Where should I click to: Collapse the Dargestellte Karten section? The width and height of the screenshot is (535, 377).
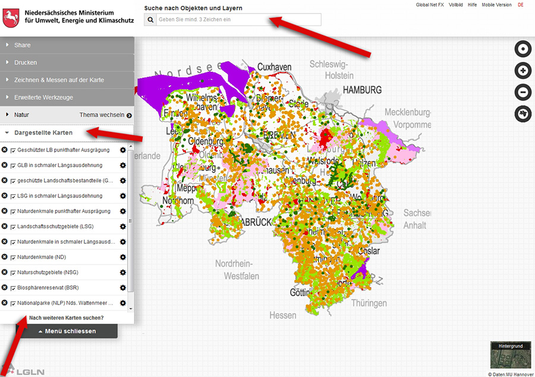pyautogui.click(x=43, y=133)
